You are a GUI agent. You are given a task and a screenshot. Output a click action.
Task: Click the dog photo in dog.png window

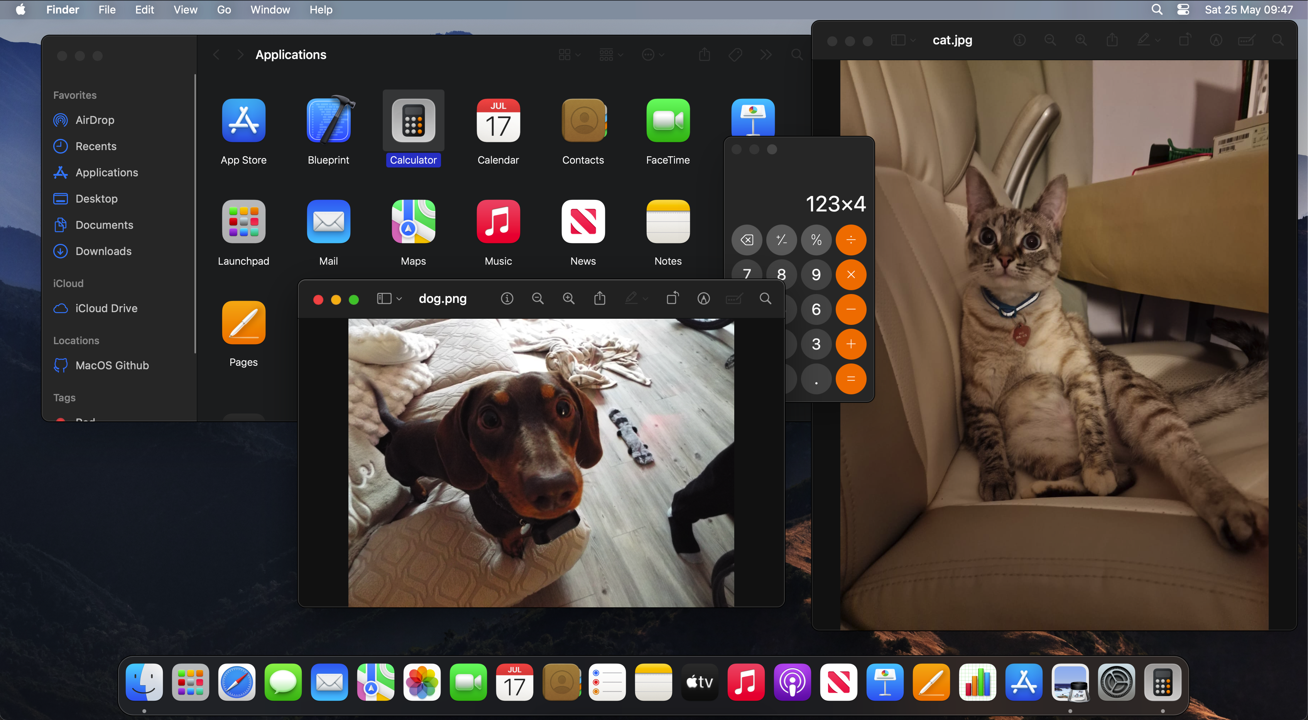tap(541, 463)
